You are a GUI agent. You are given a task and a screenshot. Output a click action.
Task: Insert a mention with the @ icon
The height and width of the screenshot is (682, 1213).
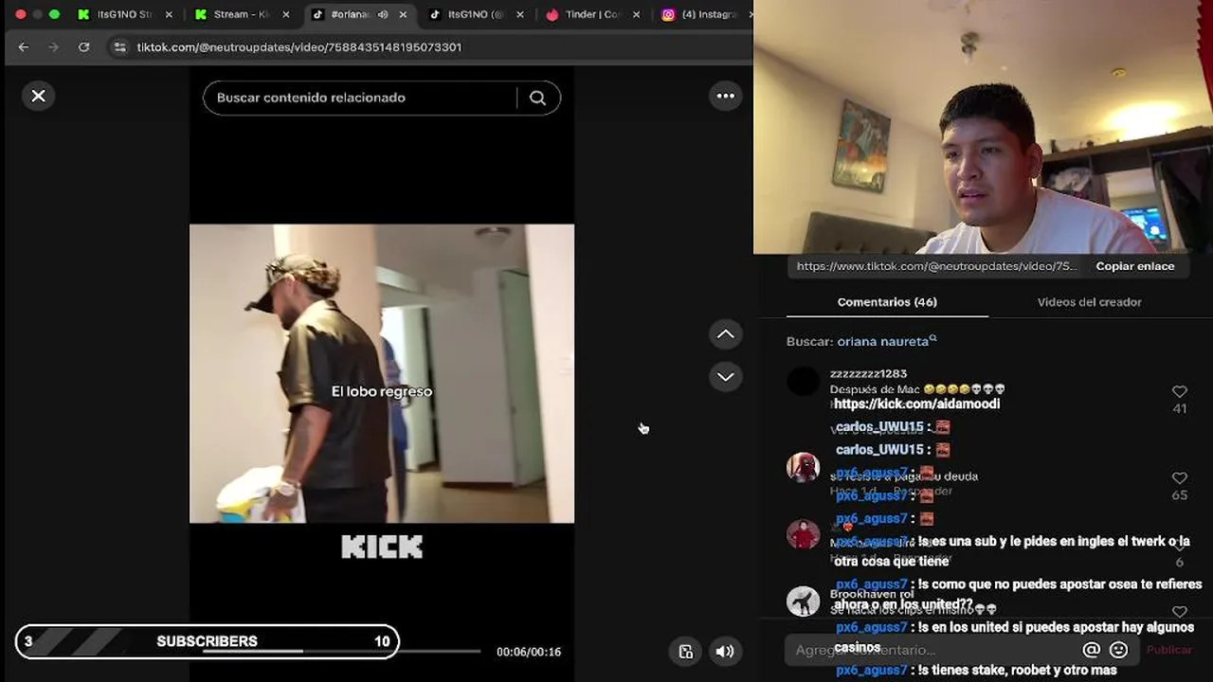tap(1091, 650)
